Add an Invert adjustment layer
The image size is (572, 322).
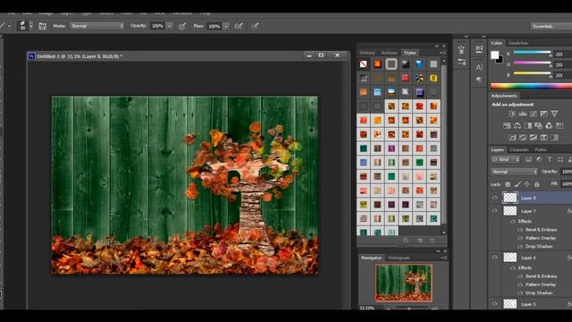[x=512, y=137]
